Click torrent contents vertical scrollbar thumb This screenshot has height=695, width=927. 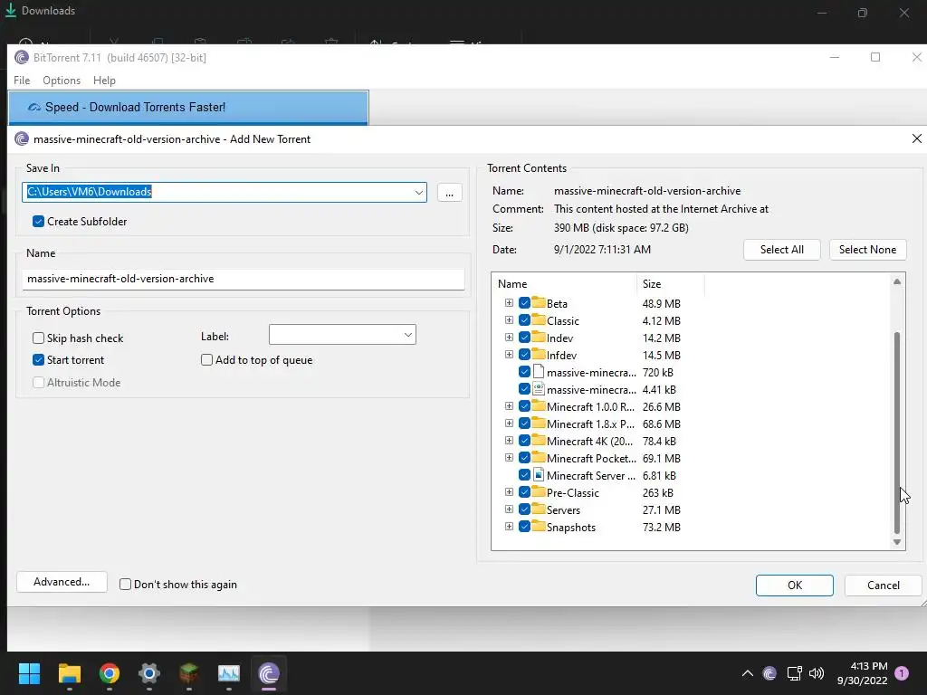897,433
